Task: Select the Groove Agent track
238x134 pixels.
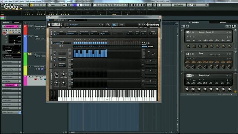Action: coord(39,26)
